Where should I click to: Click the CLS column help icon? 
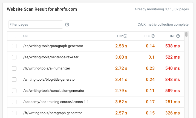pos(153,36)
